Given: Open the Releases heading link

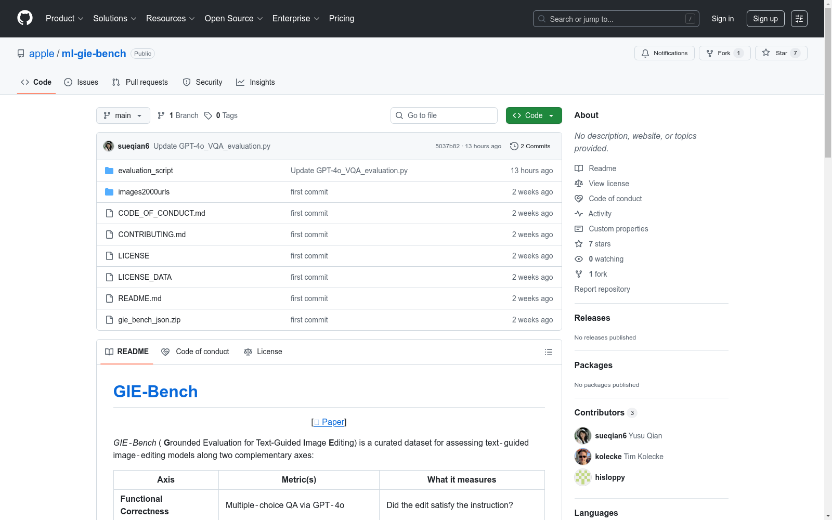Looking at the screenshot, I should (592, 318).
